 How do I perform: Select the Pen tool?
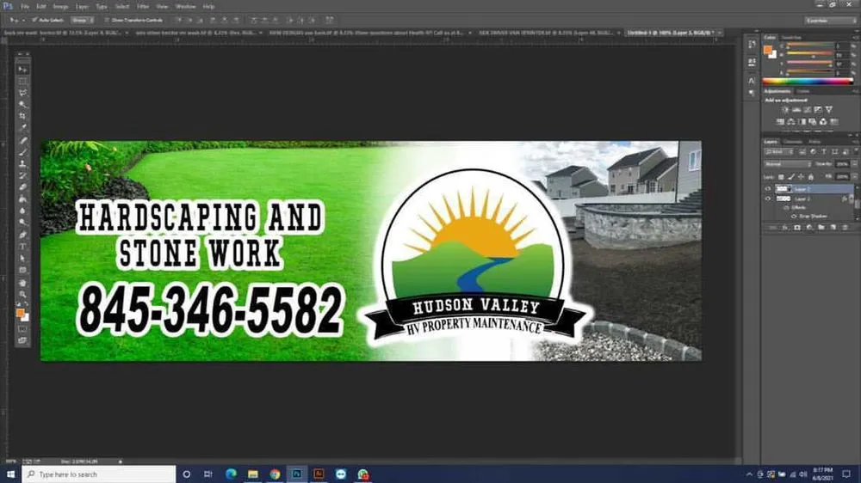pos(22,235)
